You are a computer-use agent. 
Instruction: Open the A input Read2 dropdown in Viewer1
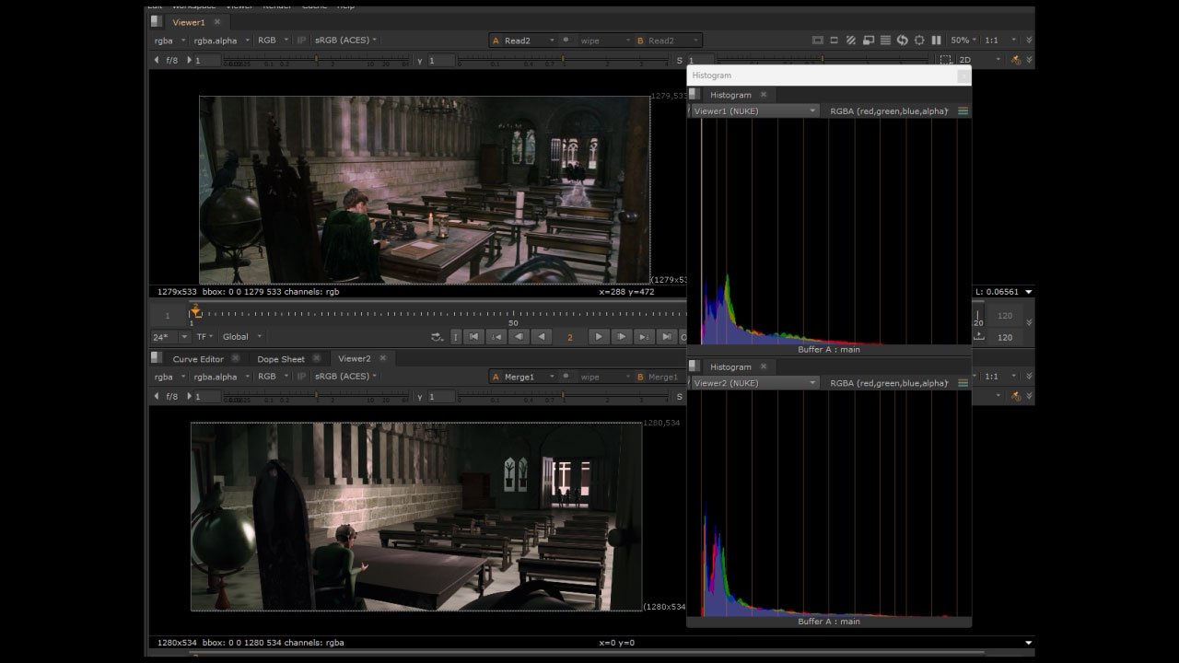pyautogui.click(x=523, y=41)
